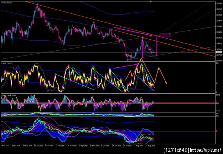Click the 25 Mar 2015 date label

coord(72,145)
